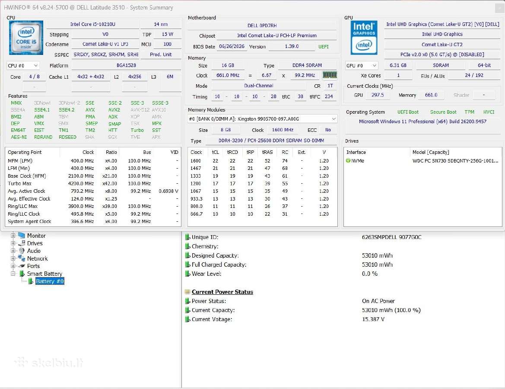The width and height of the screenshot is (505, 389).
Task: Click the Turbo Max operating point row
Action: [93, 183]
